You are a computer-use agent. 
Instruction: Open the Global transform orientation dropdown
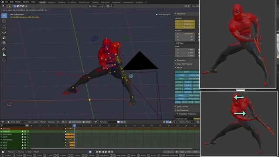tap(94, 6)
